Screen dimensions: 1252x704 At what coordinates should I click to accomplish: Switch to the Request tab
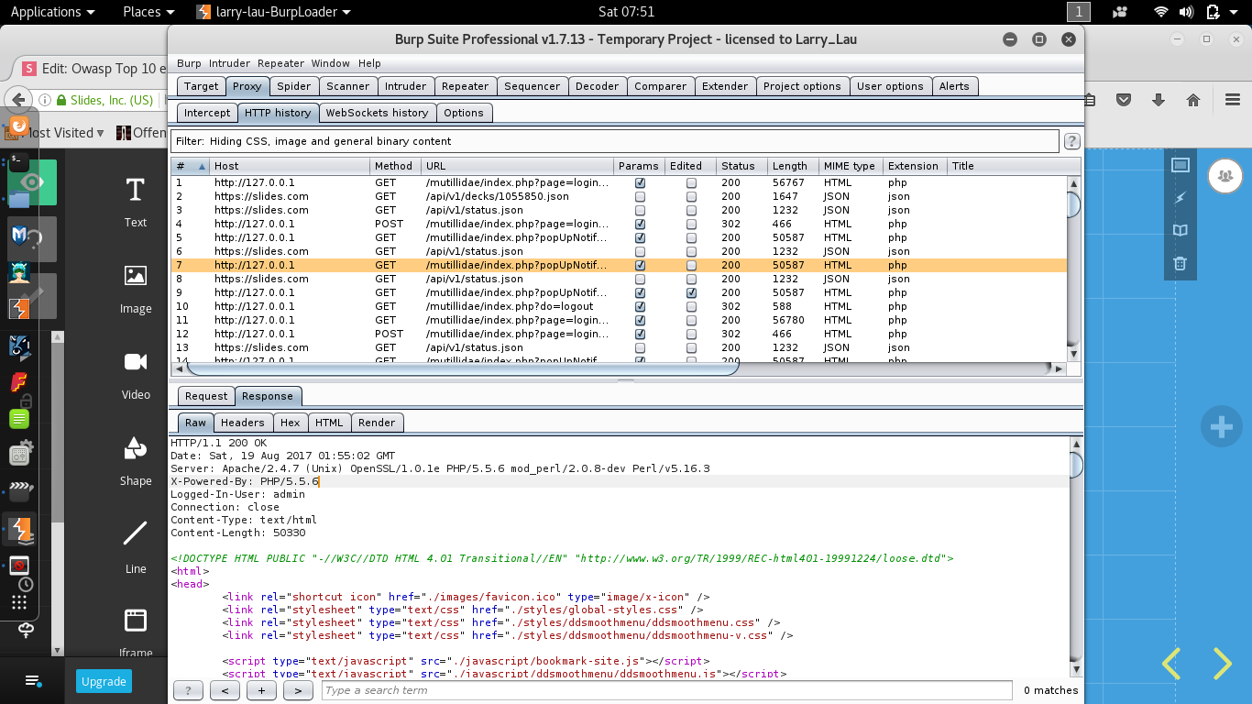206,396
